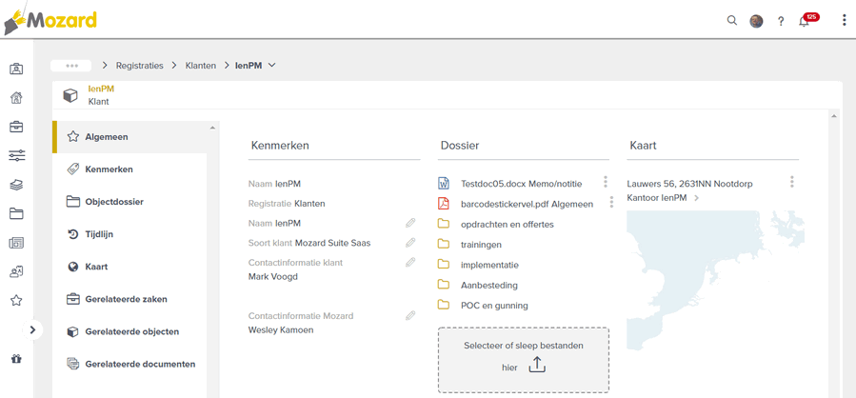This screenshot has width=856, height=398.
Task: Open the contact card icon in left sidebar
Action: [16, 70]
